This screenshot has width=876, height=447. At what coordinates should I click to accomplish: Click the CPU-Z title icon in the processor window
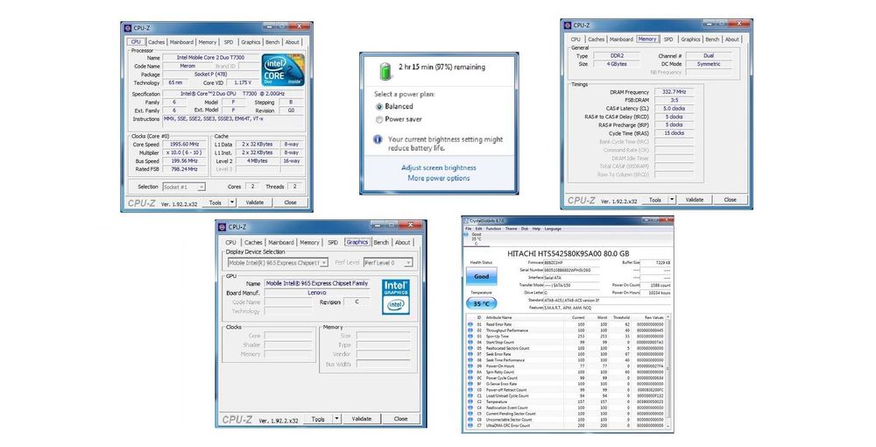click(127, 28)
